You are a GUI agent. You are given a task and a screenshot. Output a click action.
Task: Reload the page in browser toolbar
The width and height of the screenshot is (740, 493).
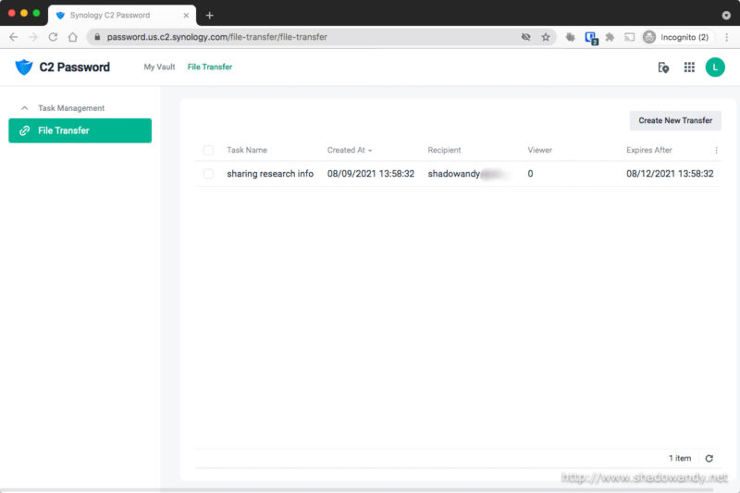53,37
